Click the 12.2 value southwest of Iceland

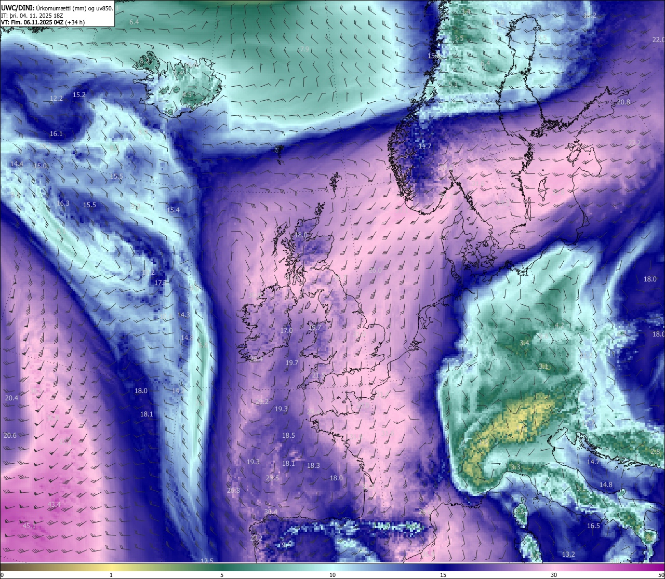point(56,98)
